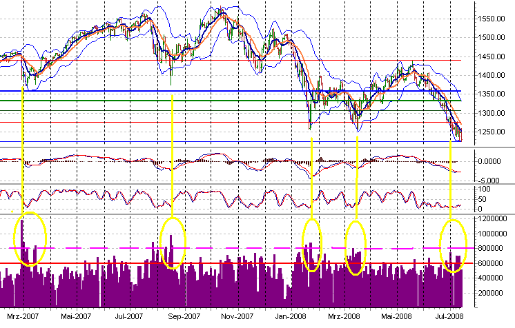Select the 600000 volume axis label
515x328 pixels.
coord(494,263)
